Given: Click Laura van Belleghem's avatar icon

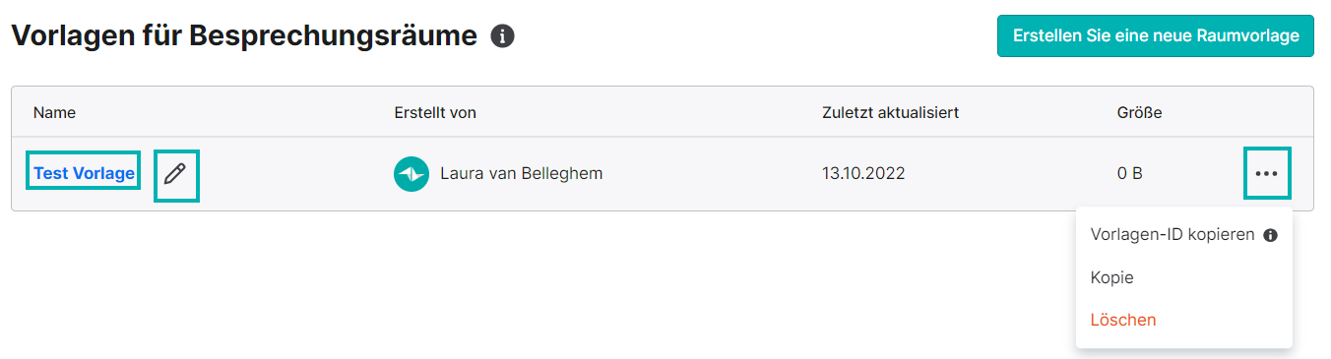Looking at the screenshot, I should point(412,174).
